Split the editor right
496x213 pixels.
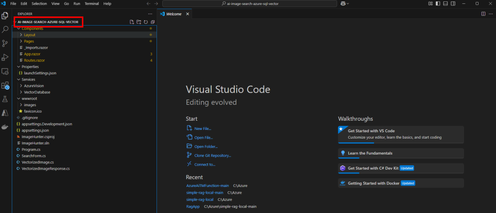(x=483, y=14)
